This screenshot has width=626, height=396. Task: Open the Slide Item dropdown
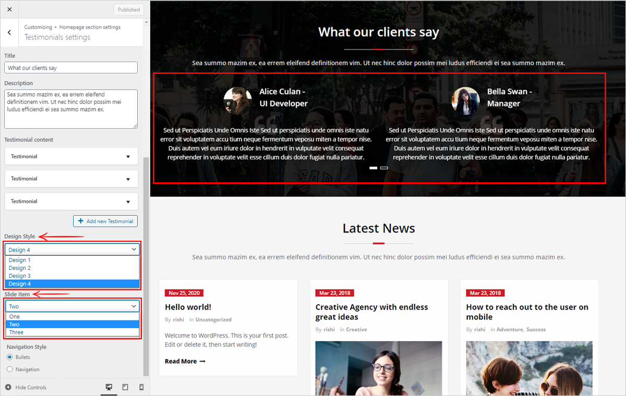click(72, 306)
